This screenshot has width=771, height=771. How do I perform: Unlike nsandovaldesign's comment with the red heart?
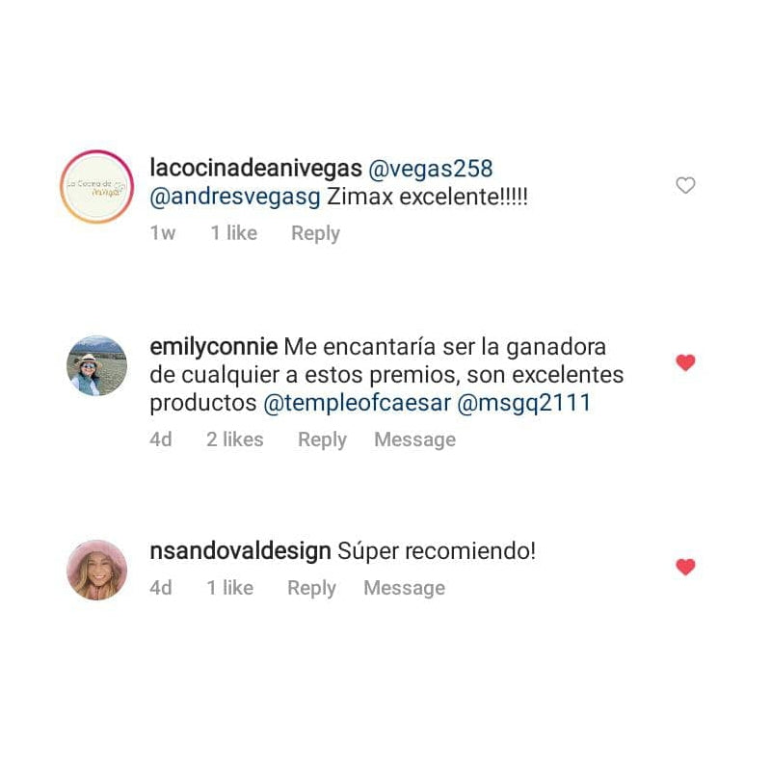coord(685,567)
